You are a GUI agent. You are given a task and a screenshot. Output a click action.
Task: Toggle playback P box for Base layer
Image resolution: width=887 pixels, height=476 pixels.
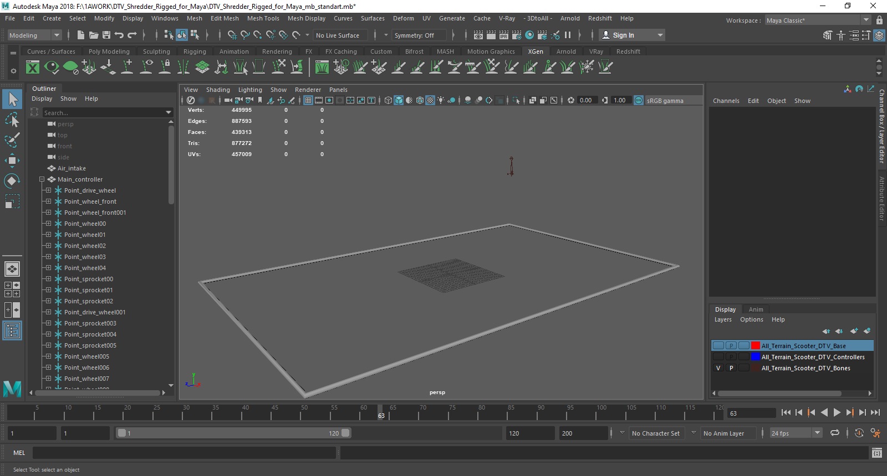pyautogui.click(x=731, y=345)
